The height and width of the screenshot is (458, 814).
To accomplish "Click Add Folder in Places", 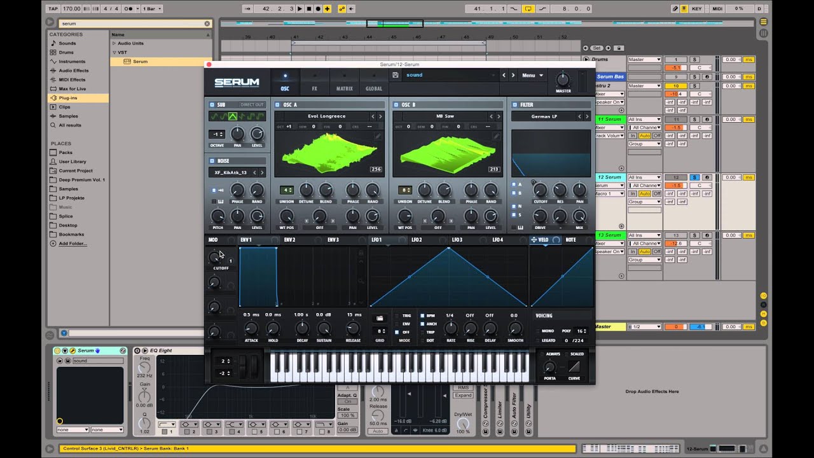I will pos(72,244).
